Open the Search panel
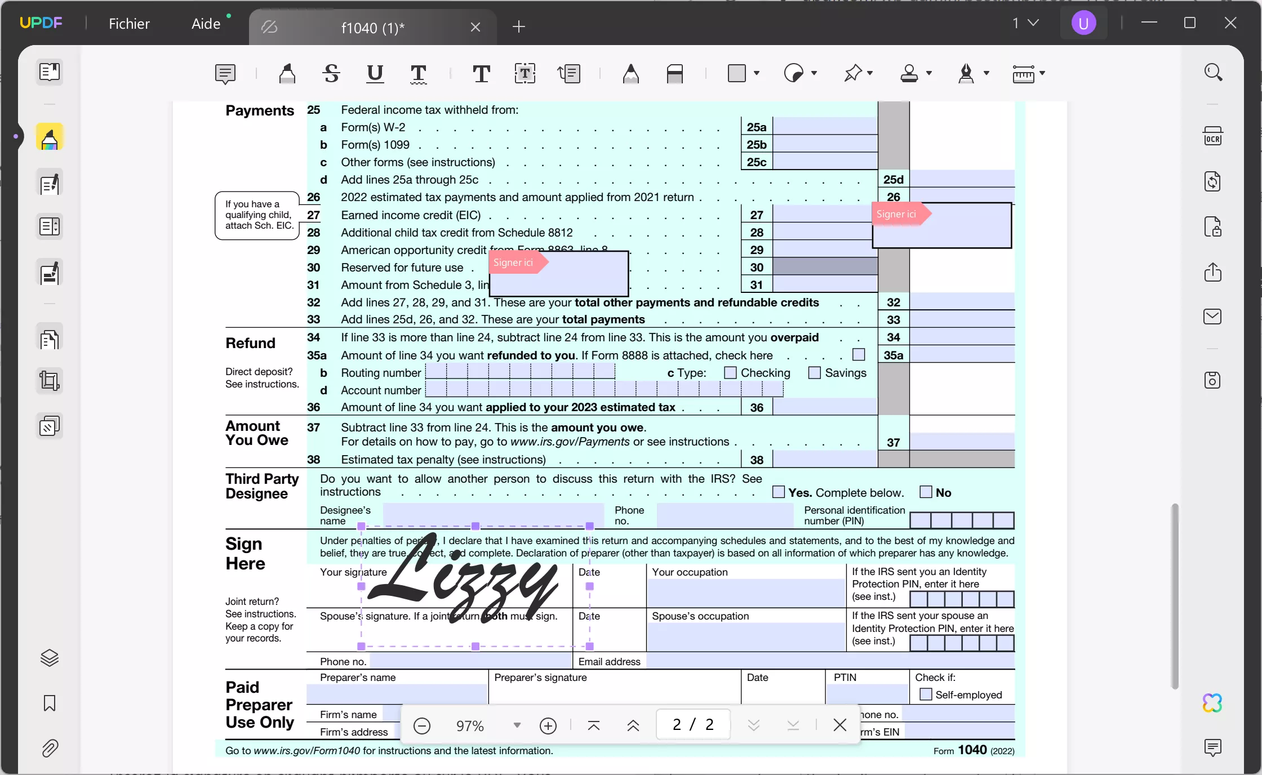The width and height of the screenshot is (1262, 775). (x=1214, y=72)
